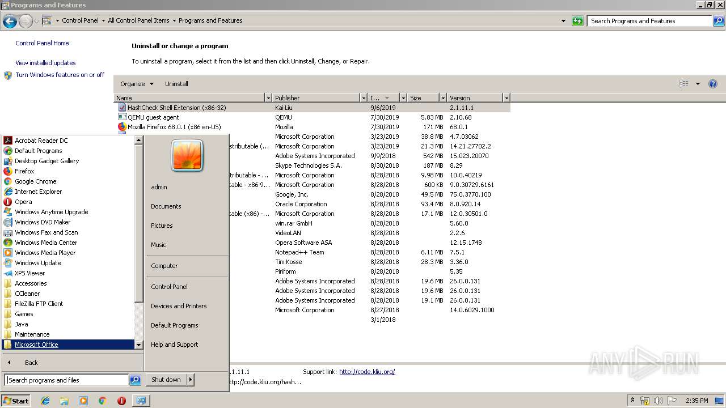Open View installed updates link
726x408 pixels.
coord(45,63)
